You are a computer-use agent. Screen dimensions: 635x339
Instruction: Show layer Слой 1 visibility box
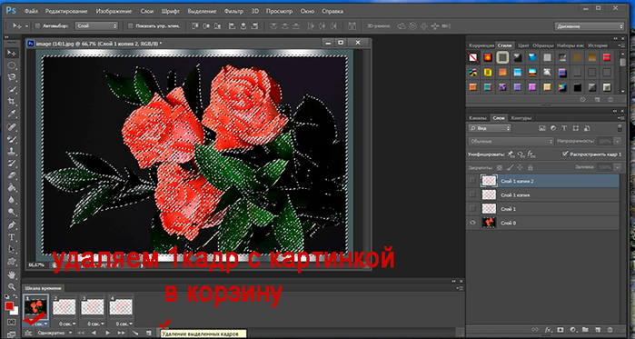point(471,208)
